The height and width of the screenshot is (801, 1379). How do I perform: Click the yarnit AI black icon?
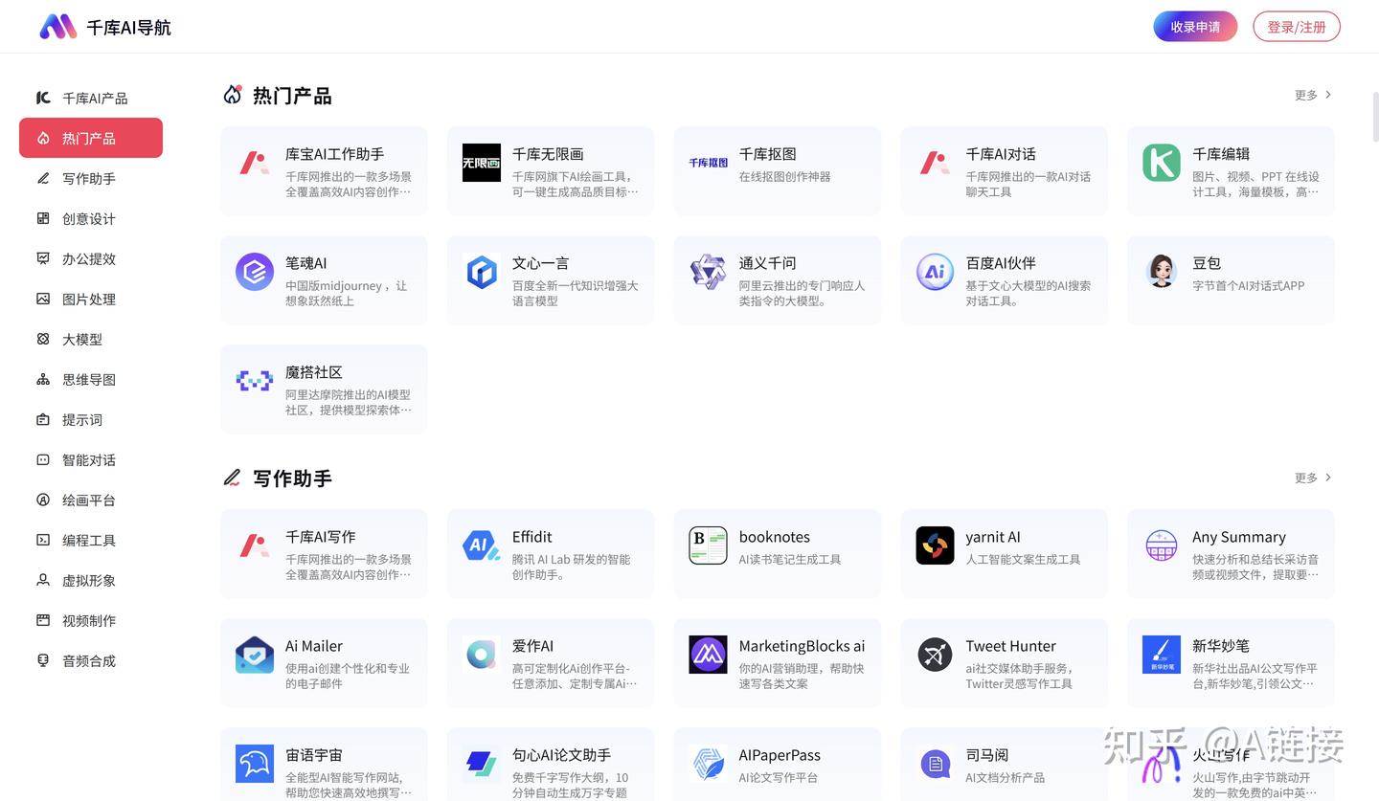[x=935, y=545]
